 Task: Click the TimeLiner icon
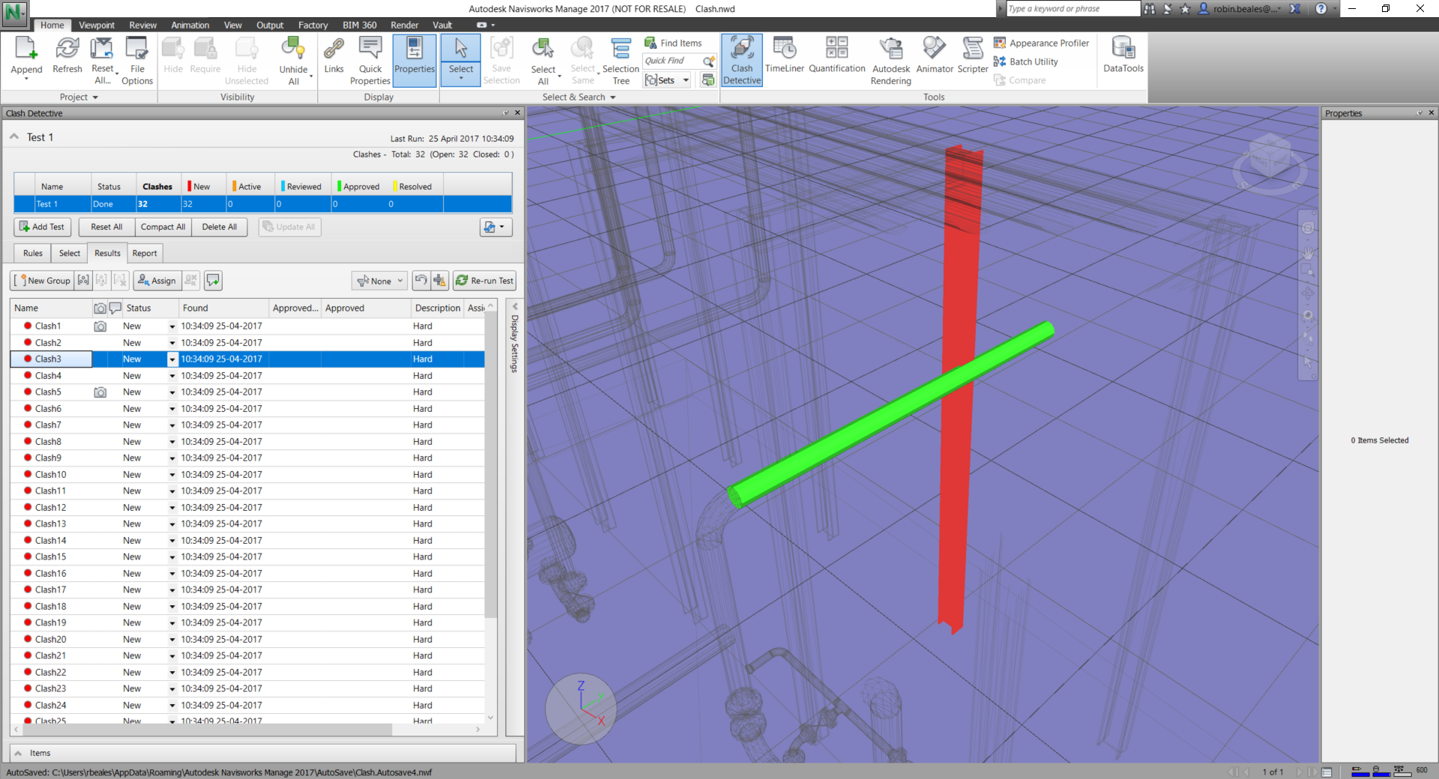pos(784,56)
